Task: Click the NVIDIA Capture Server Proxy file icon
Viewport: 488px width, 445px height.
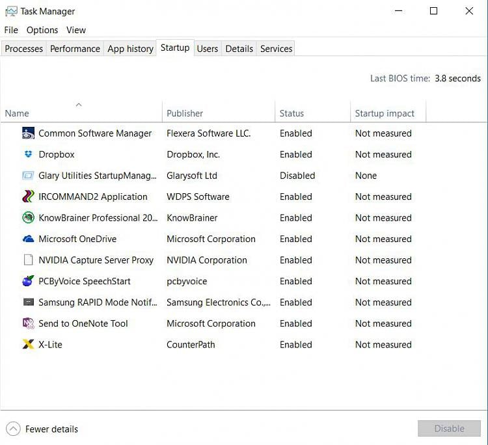Action: click(29, 260)
